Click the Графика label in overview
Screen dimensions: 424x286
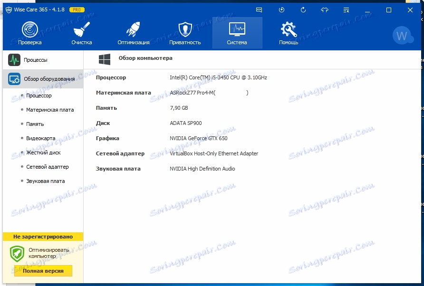point(107,138)
